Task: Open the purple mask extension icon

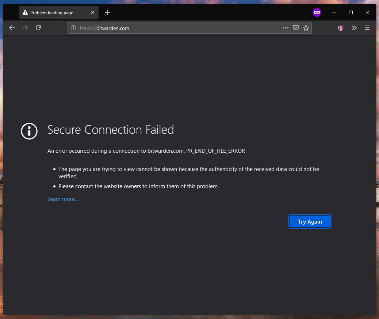Action: coord(317,12)
